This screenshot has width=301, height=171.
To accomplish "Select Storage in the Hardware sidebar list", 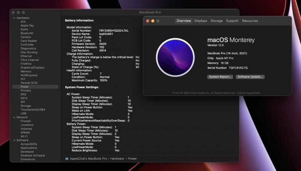I will click(26, 106).
